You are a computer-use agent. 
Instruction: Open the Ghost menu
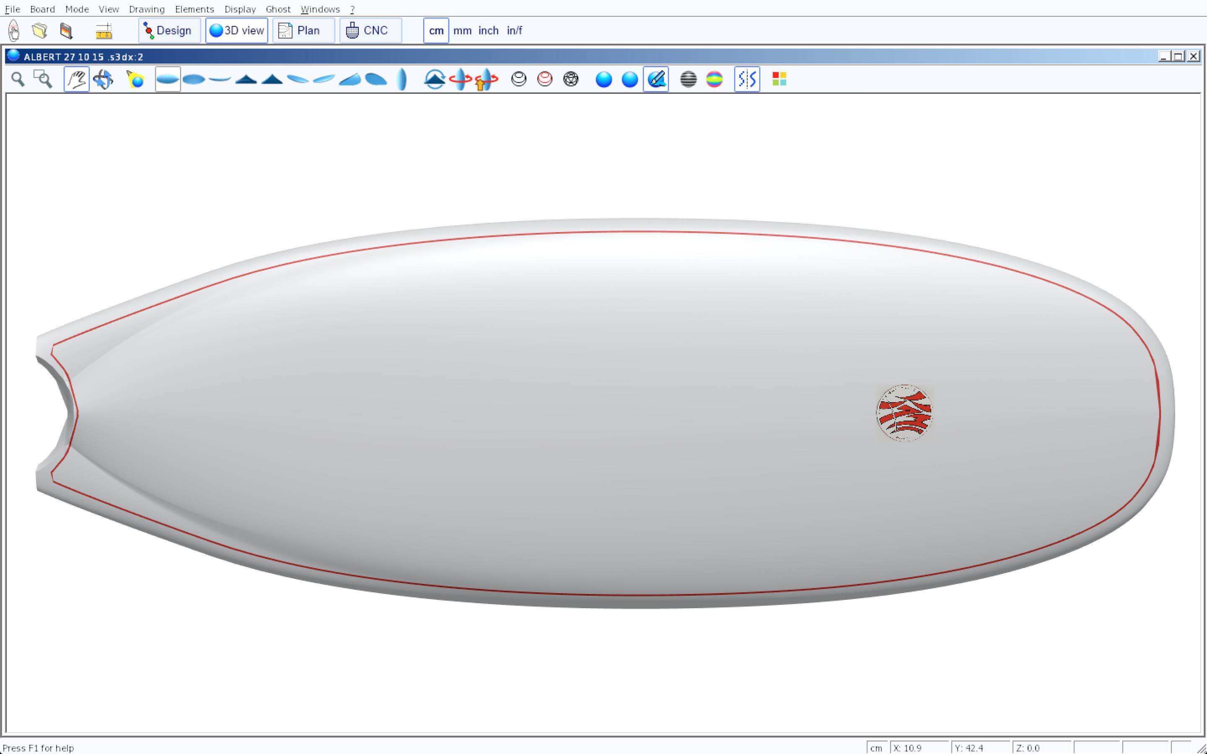tap(278, 9)
